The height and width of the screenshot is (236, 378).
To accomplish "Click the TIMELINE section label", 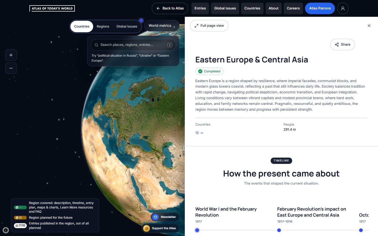I will (281, 161).
